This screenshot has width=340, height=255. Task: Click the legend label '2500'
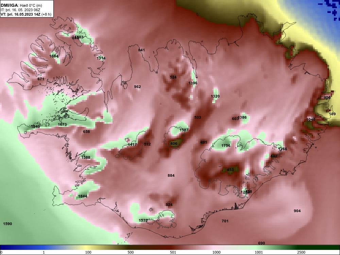pos(301,252)
